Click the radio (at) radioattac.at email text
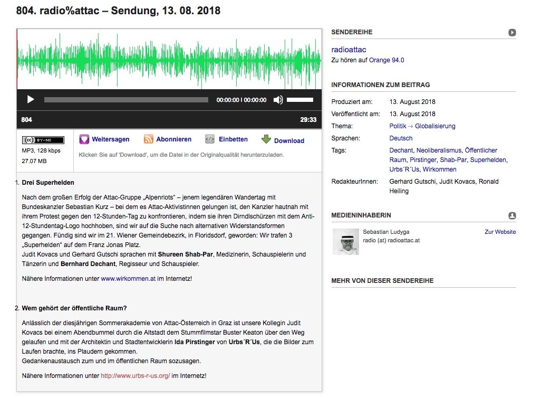Image resolution: width=552 pixels, height=398 pixels. 392,240
